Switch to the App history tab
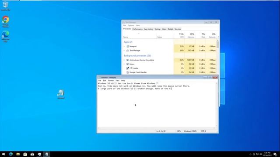This screenshot has height=157, width=280. click(x=149, y=29)
